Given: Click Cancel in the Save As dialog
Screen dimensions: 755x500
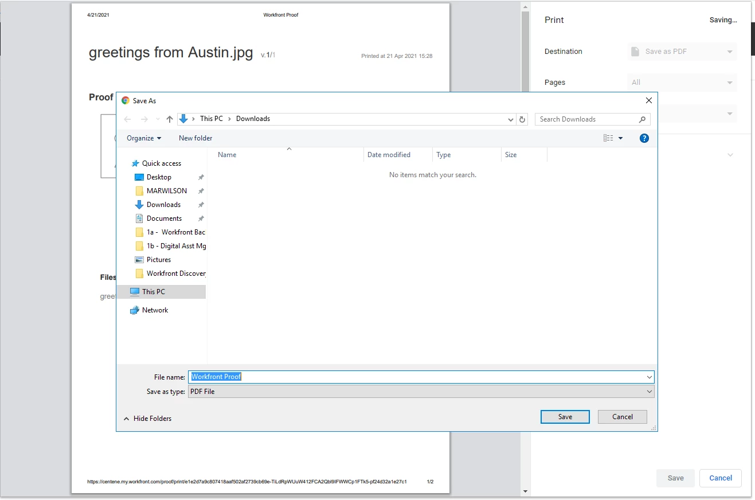Looking at the screenshot, I should pos(623,417).
